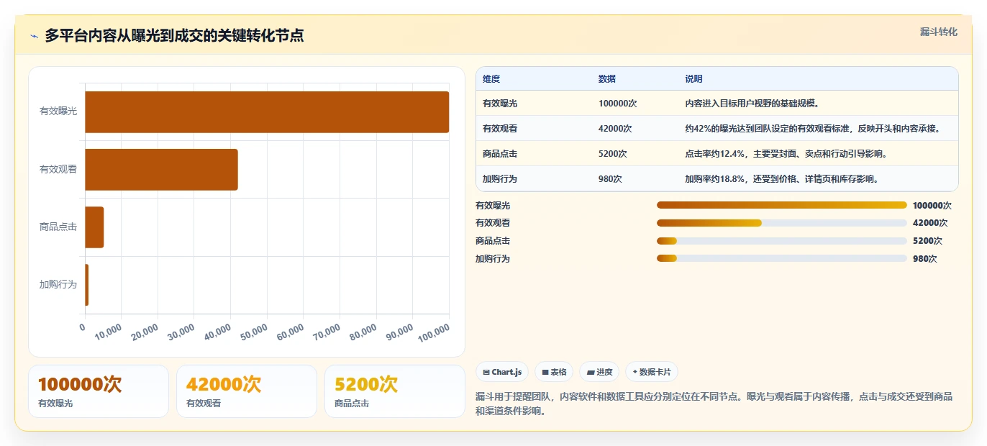The height and width of the screenshot is (446, 987).
Task: Click the 商品点击 chart axis label
Action: pos(58,227)
